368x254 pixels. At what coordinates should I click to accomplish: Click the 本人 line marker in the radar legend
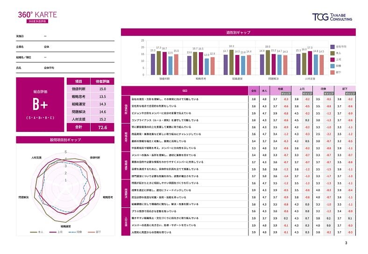pos(34,232)
